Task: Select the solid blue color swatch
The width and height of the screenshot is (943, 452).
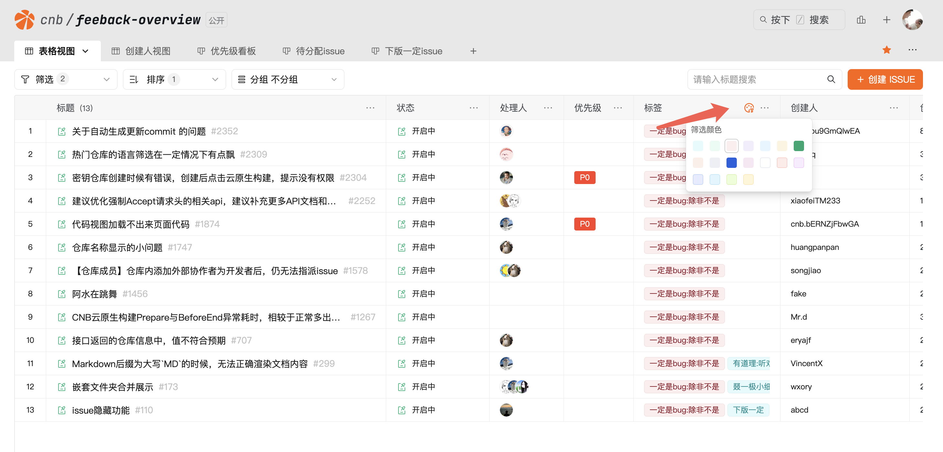Action: pyautogui.click(x=731, y=163)
